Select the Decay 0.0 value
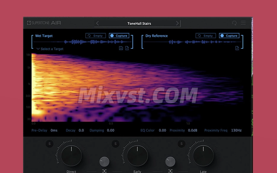277x173 pixels. pyautogui.click(x=81, y=130)
